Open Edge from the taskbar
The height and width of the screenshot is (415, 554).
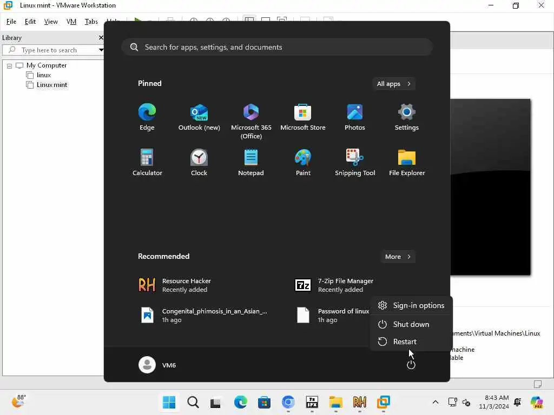[x=240, y=402]
